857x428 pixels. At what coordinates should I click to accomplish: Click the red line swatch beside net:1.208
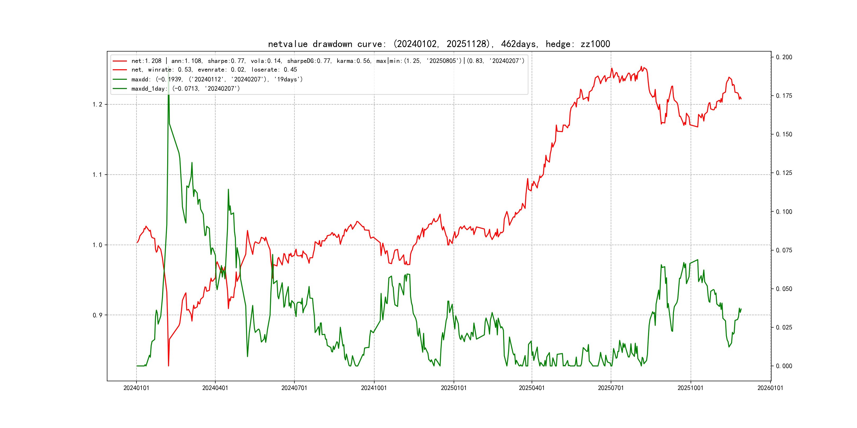click(120, 61)
